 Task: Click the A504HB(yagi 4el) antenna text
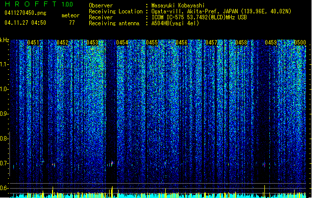click(175, 23)
